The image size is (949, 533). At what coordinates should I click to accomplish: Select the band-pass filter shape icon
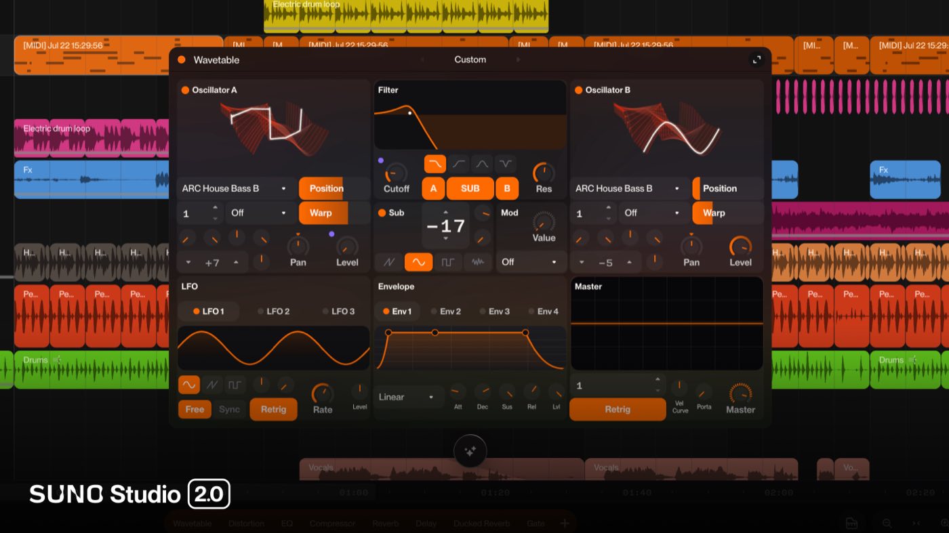click(481, 164)
